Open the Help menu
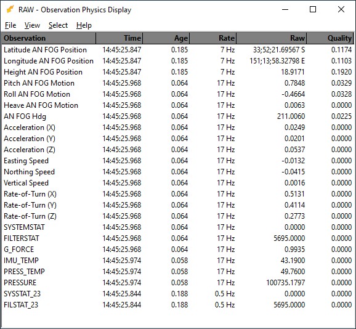This screenshot has width=356, height=329. 84,25
